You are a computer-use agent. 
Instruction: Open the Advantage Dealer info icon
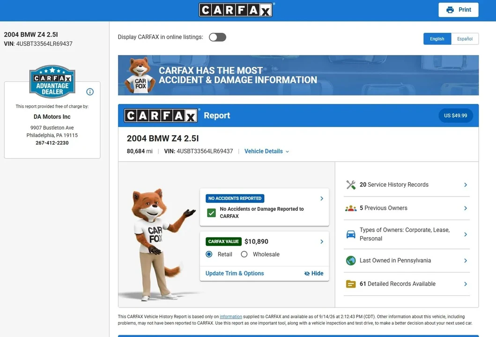coord(90,92)
